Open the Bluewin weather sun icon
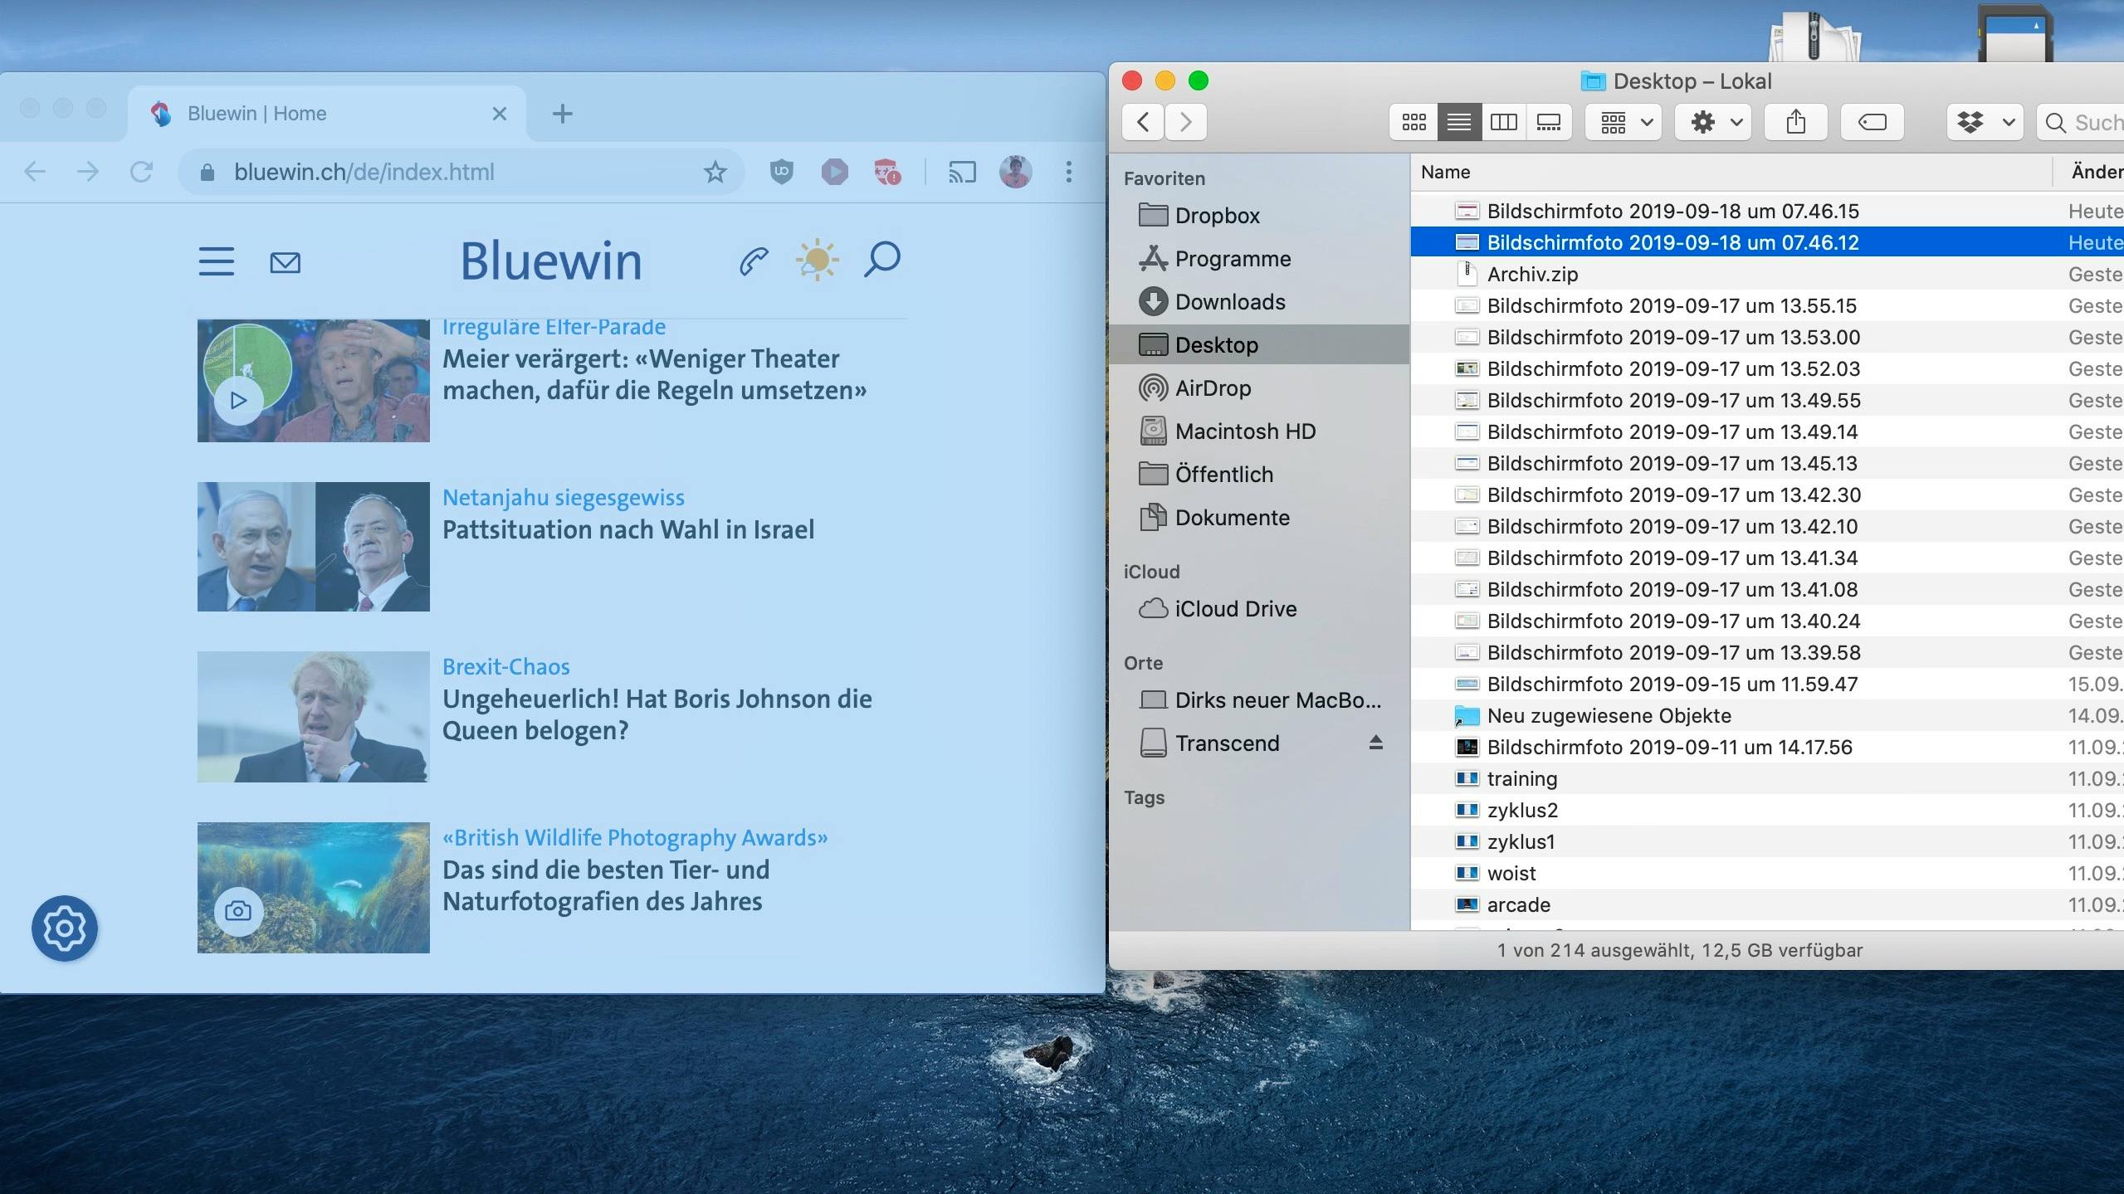This screenshot has width=2124, height=1194. coord(817,261)
